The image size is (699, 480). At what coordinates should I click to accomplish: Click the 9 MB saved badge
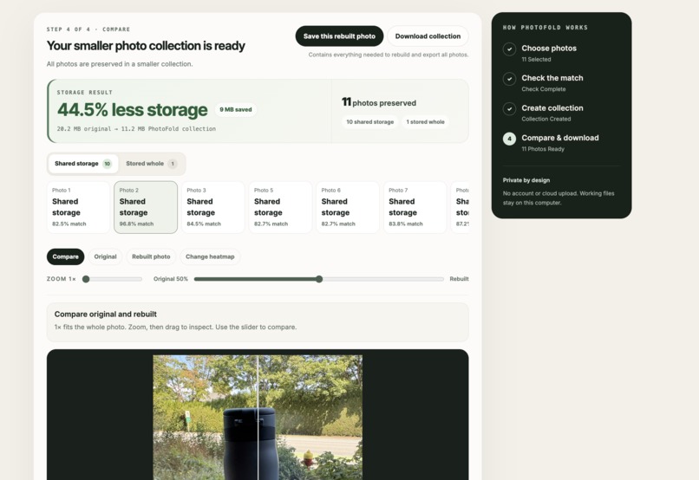tap(235, 109)
